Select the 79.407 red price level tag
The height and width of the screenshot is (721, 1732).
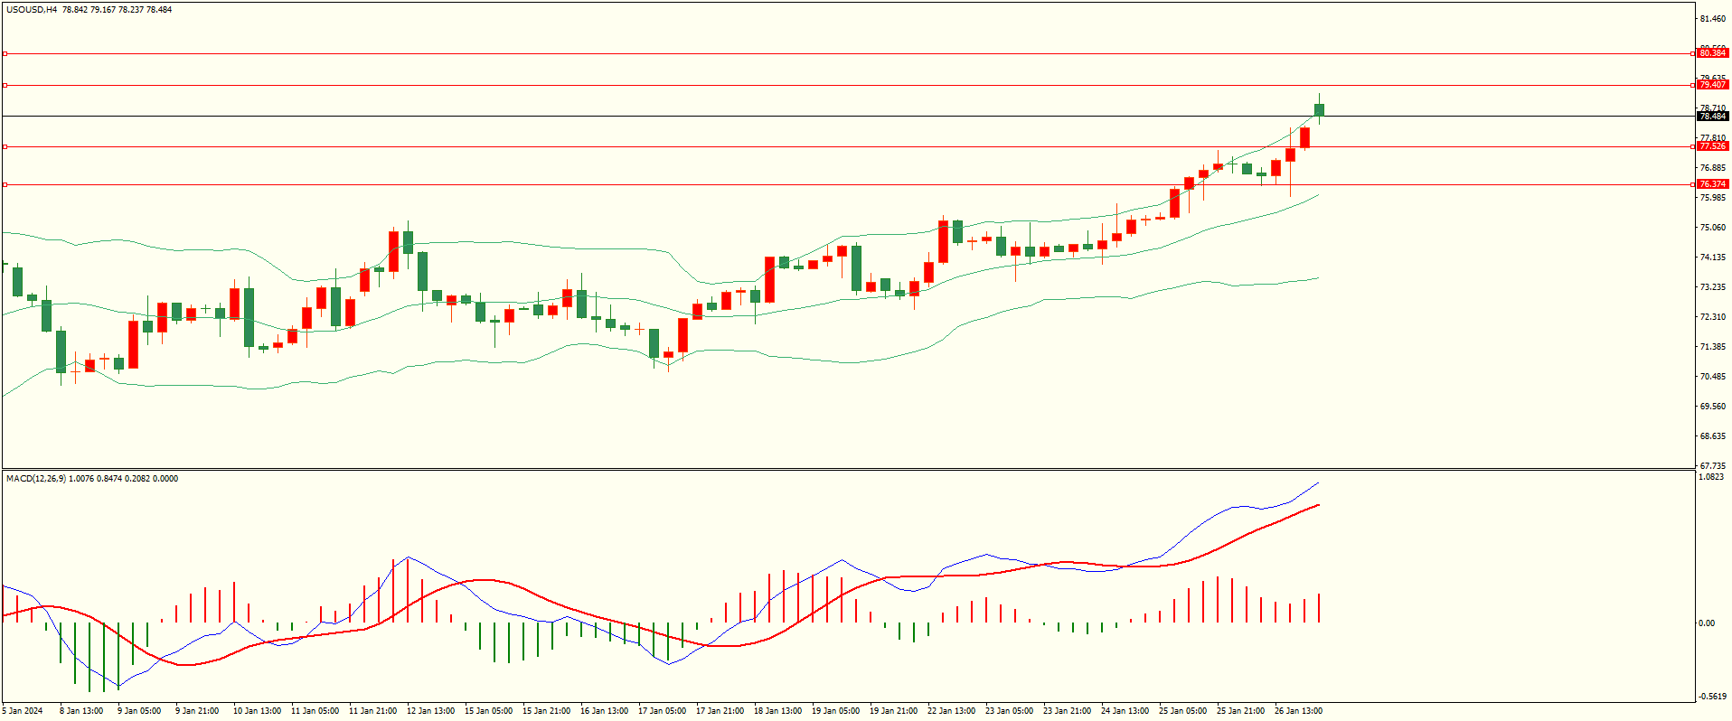coord(1712,85)
